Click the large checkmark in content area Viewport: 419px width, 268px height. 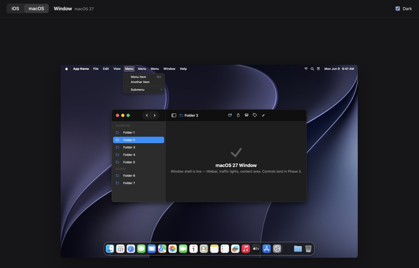coord(236,152)
